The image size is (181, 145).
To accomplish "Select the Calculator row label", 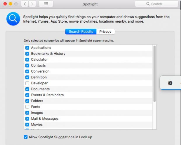I will click(39, 59).
